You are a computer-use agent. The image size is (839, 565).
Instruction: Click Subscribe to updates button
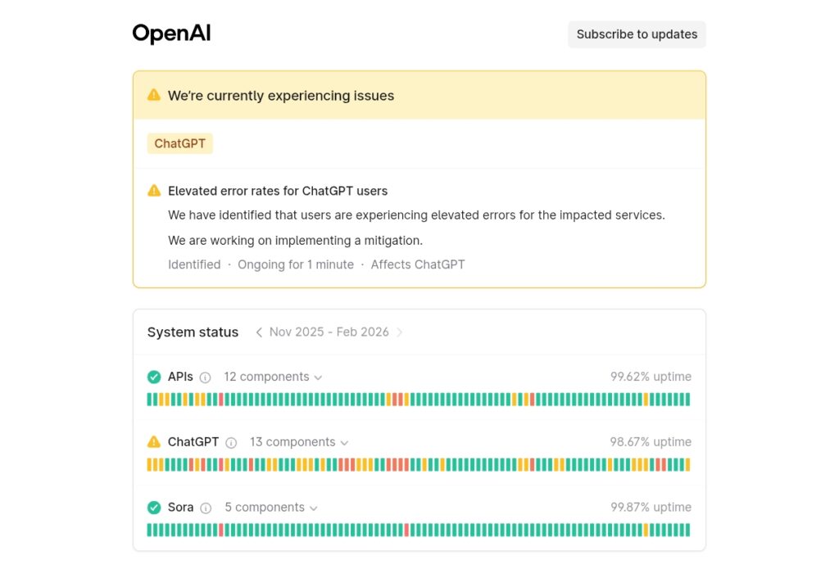[x=637, y=34]
